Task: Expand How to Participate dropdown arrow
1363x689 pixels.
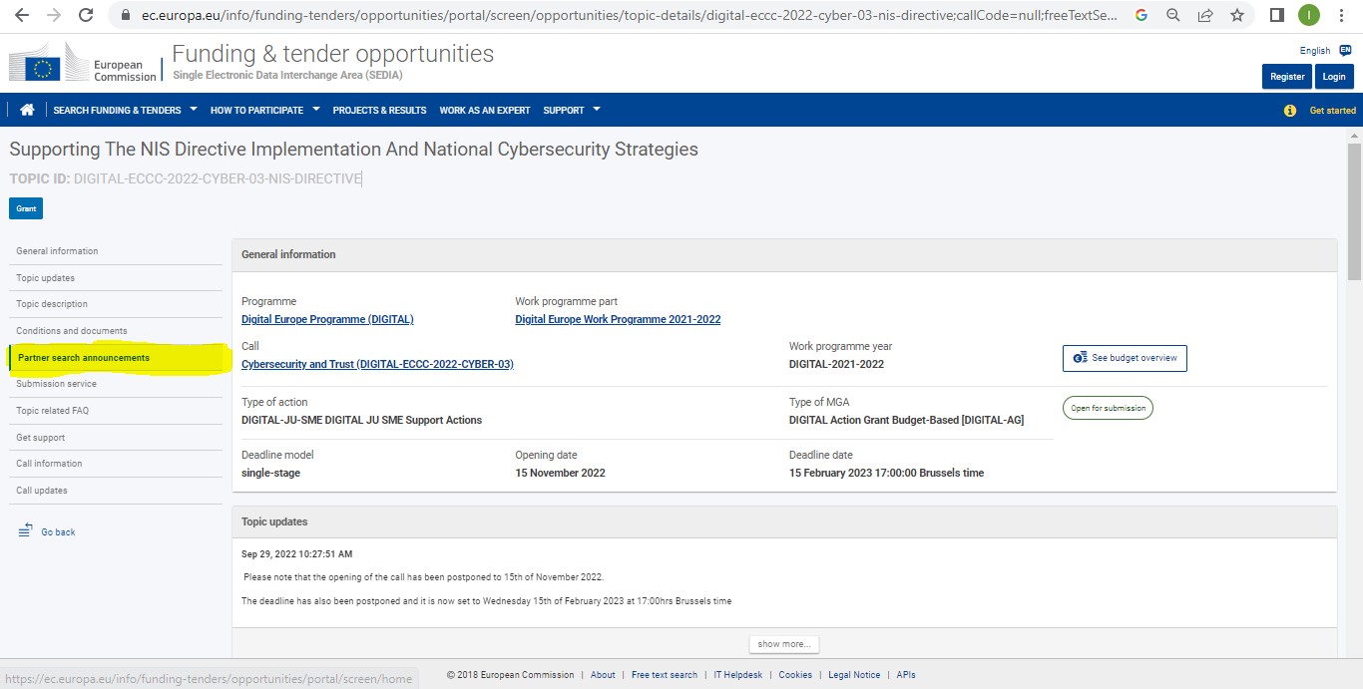Action: pyautogui.click(x=315, y=109)
